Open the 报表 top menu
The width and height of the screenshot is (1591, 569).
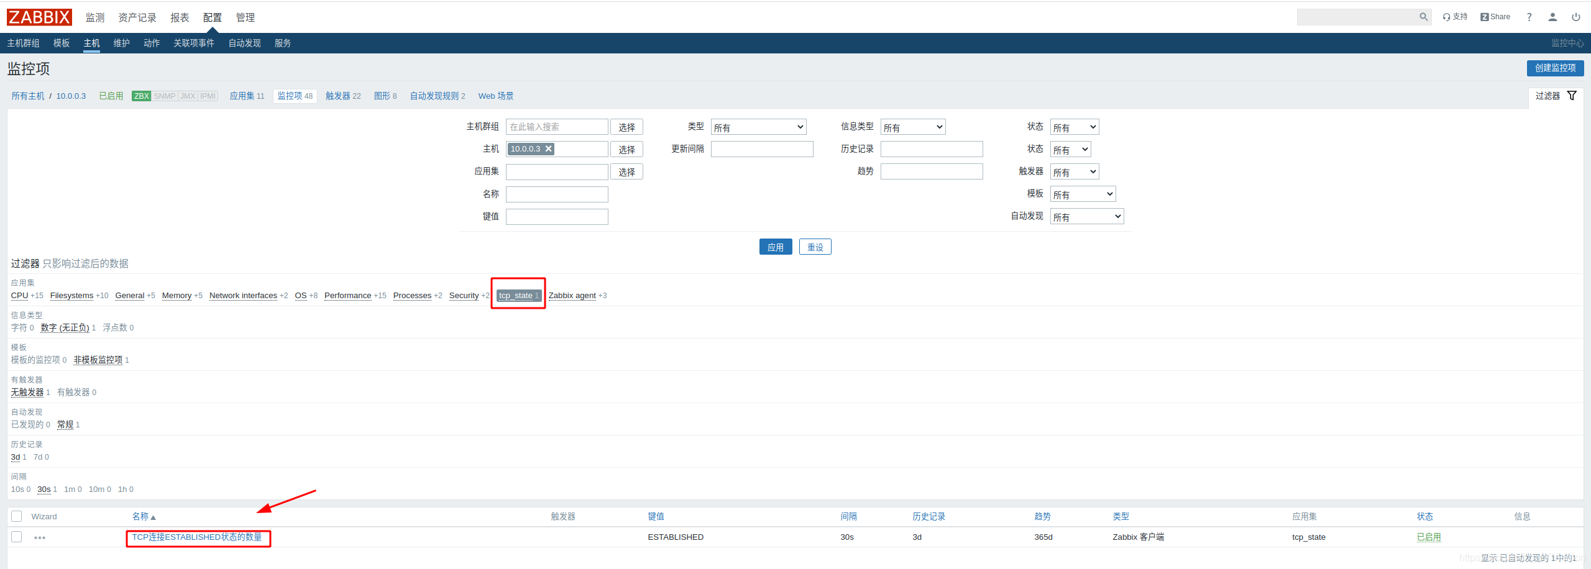point(180,17)
